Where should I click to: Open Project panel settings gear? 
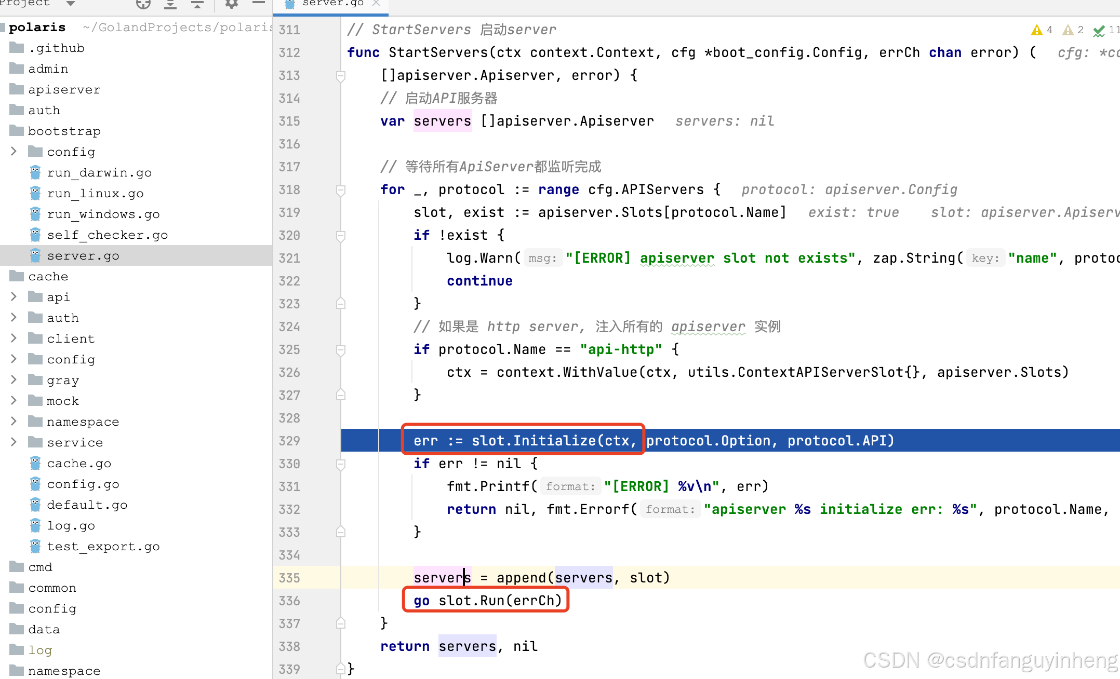(231, 4)
